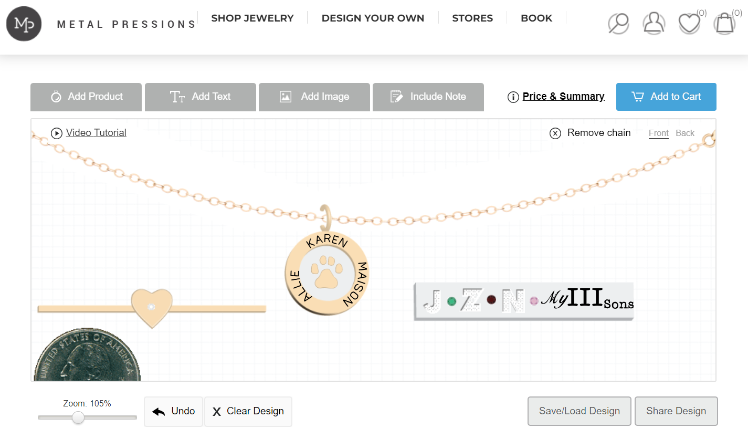
Task: Click the Add to Cart button
Action: coord(666,97)
